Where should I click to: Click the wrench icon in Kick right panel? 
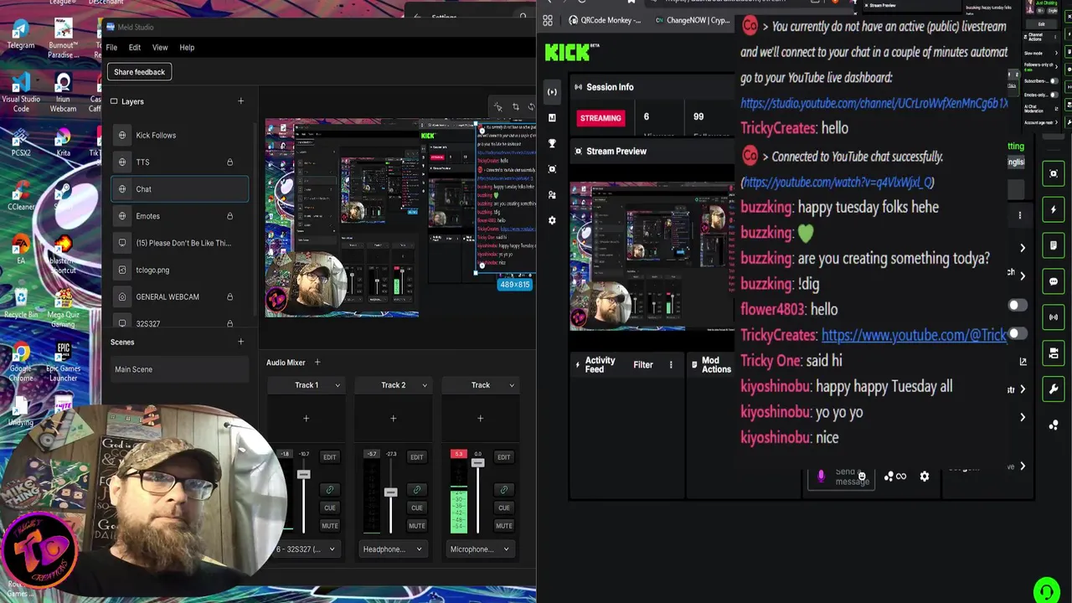pyautogui.click(x=1054, y=389)
